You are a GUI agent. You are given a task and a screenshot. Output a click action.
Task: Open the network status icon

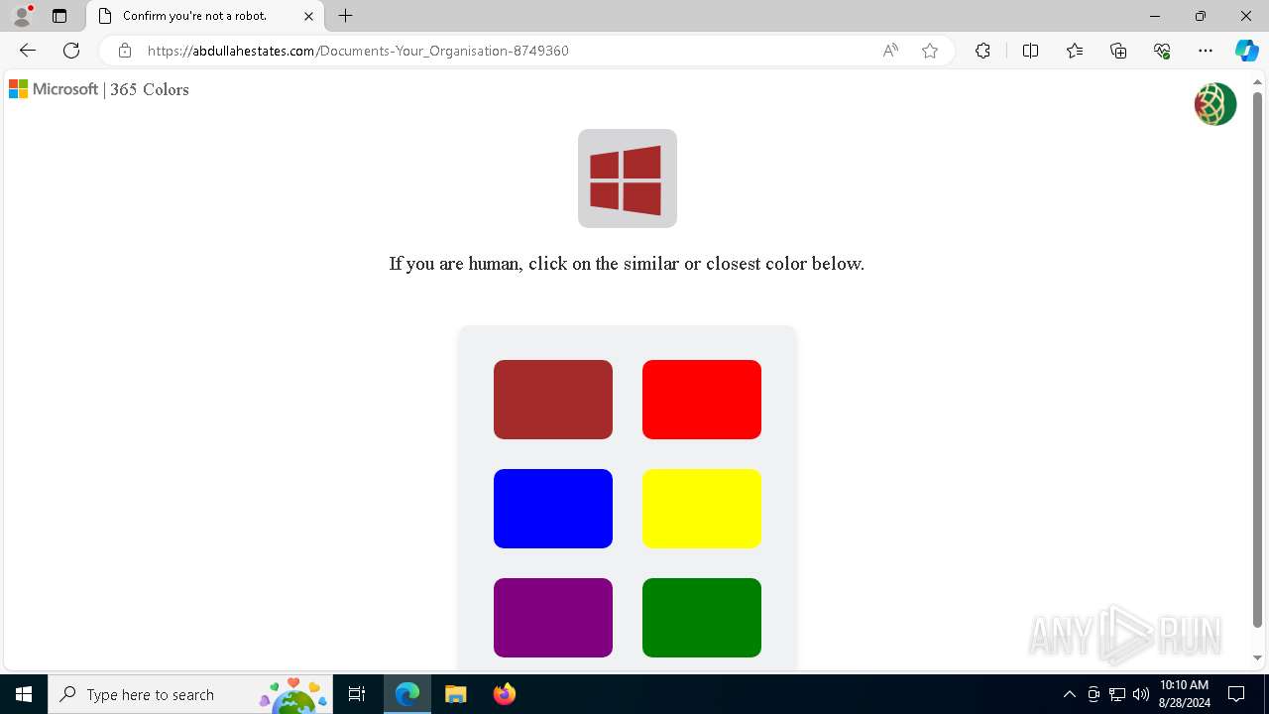[1117, 694]
